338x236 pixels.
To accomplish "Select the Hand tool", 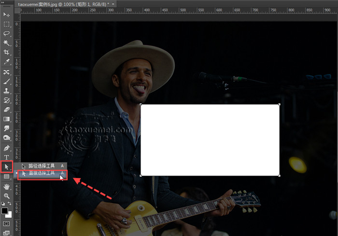I will coord(7,186).
